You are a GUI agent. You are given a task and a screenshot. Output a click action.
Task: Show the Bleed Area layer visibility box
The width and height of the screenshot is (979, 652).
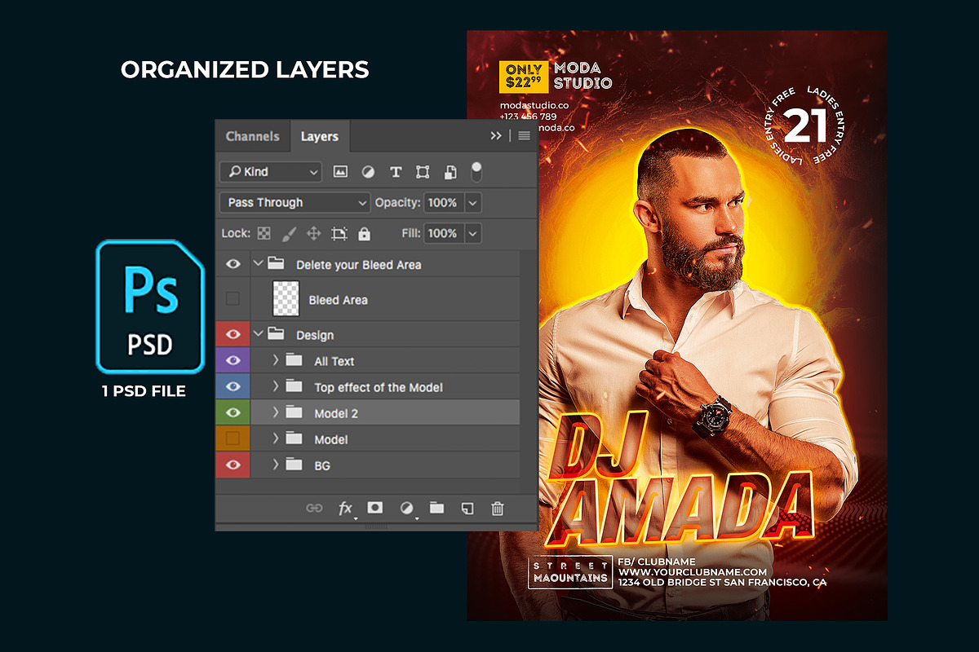coord(233,299)
